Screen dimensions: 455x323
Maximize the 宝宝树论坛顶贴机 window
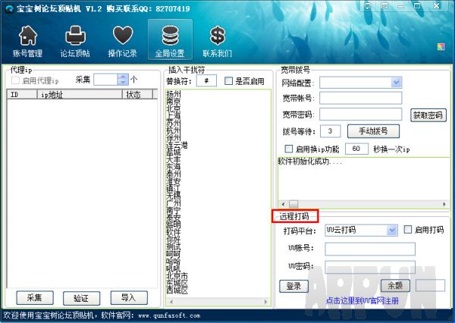(x=417, y=6)
